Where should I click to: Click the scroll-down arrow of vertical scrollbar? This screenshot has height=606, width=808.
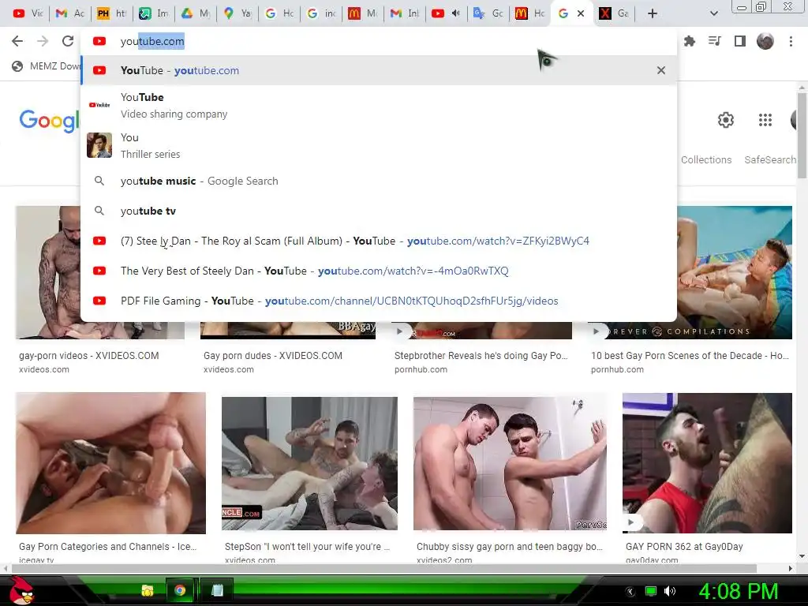802,556
